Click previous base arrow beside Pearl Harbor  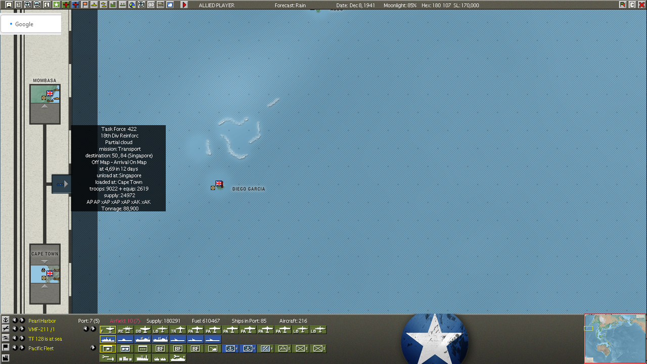(15, 321)
